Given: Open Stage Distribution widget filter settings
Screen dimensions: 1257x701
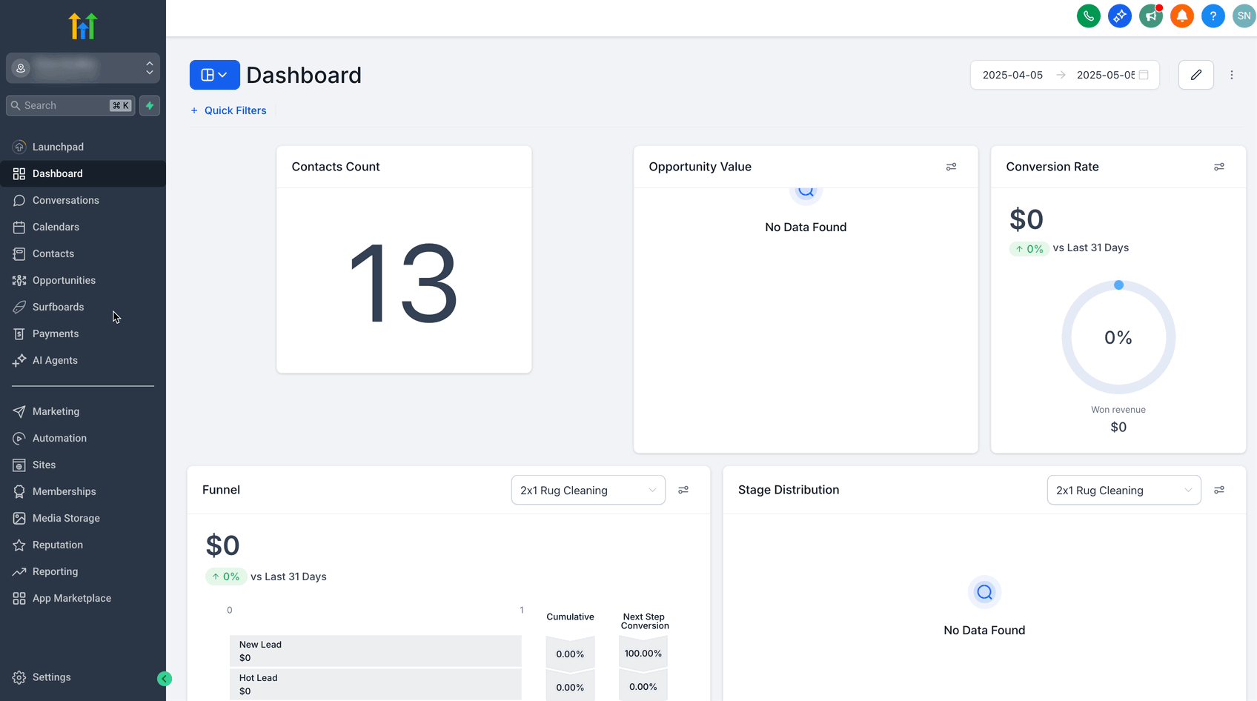Looking at the screenshot, I should click(1218, 491).
